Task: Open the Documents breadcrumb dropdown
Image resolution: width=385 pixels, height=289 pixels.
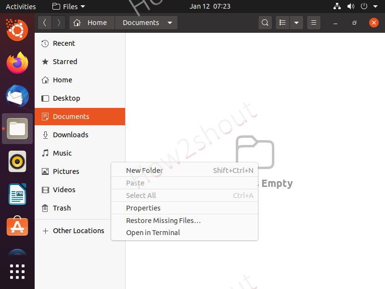Action: point(170,22)
